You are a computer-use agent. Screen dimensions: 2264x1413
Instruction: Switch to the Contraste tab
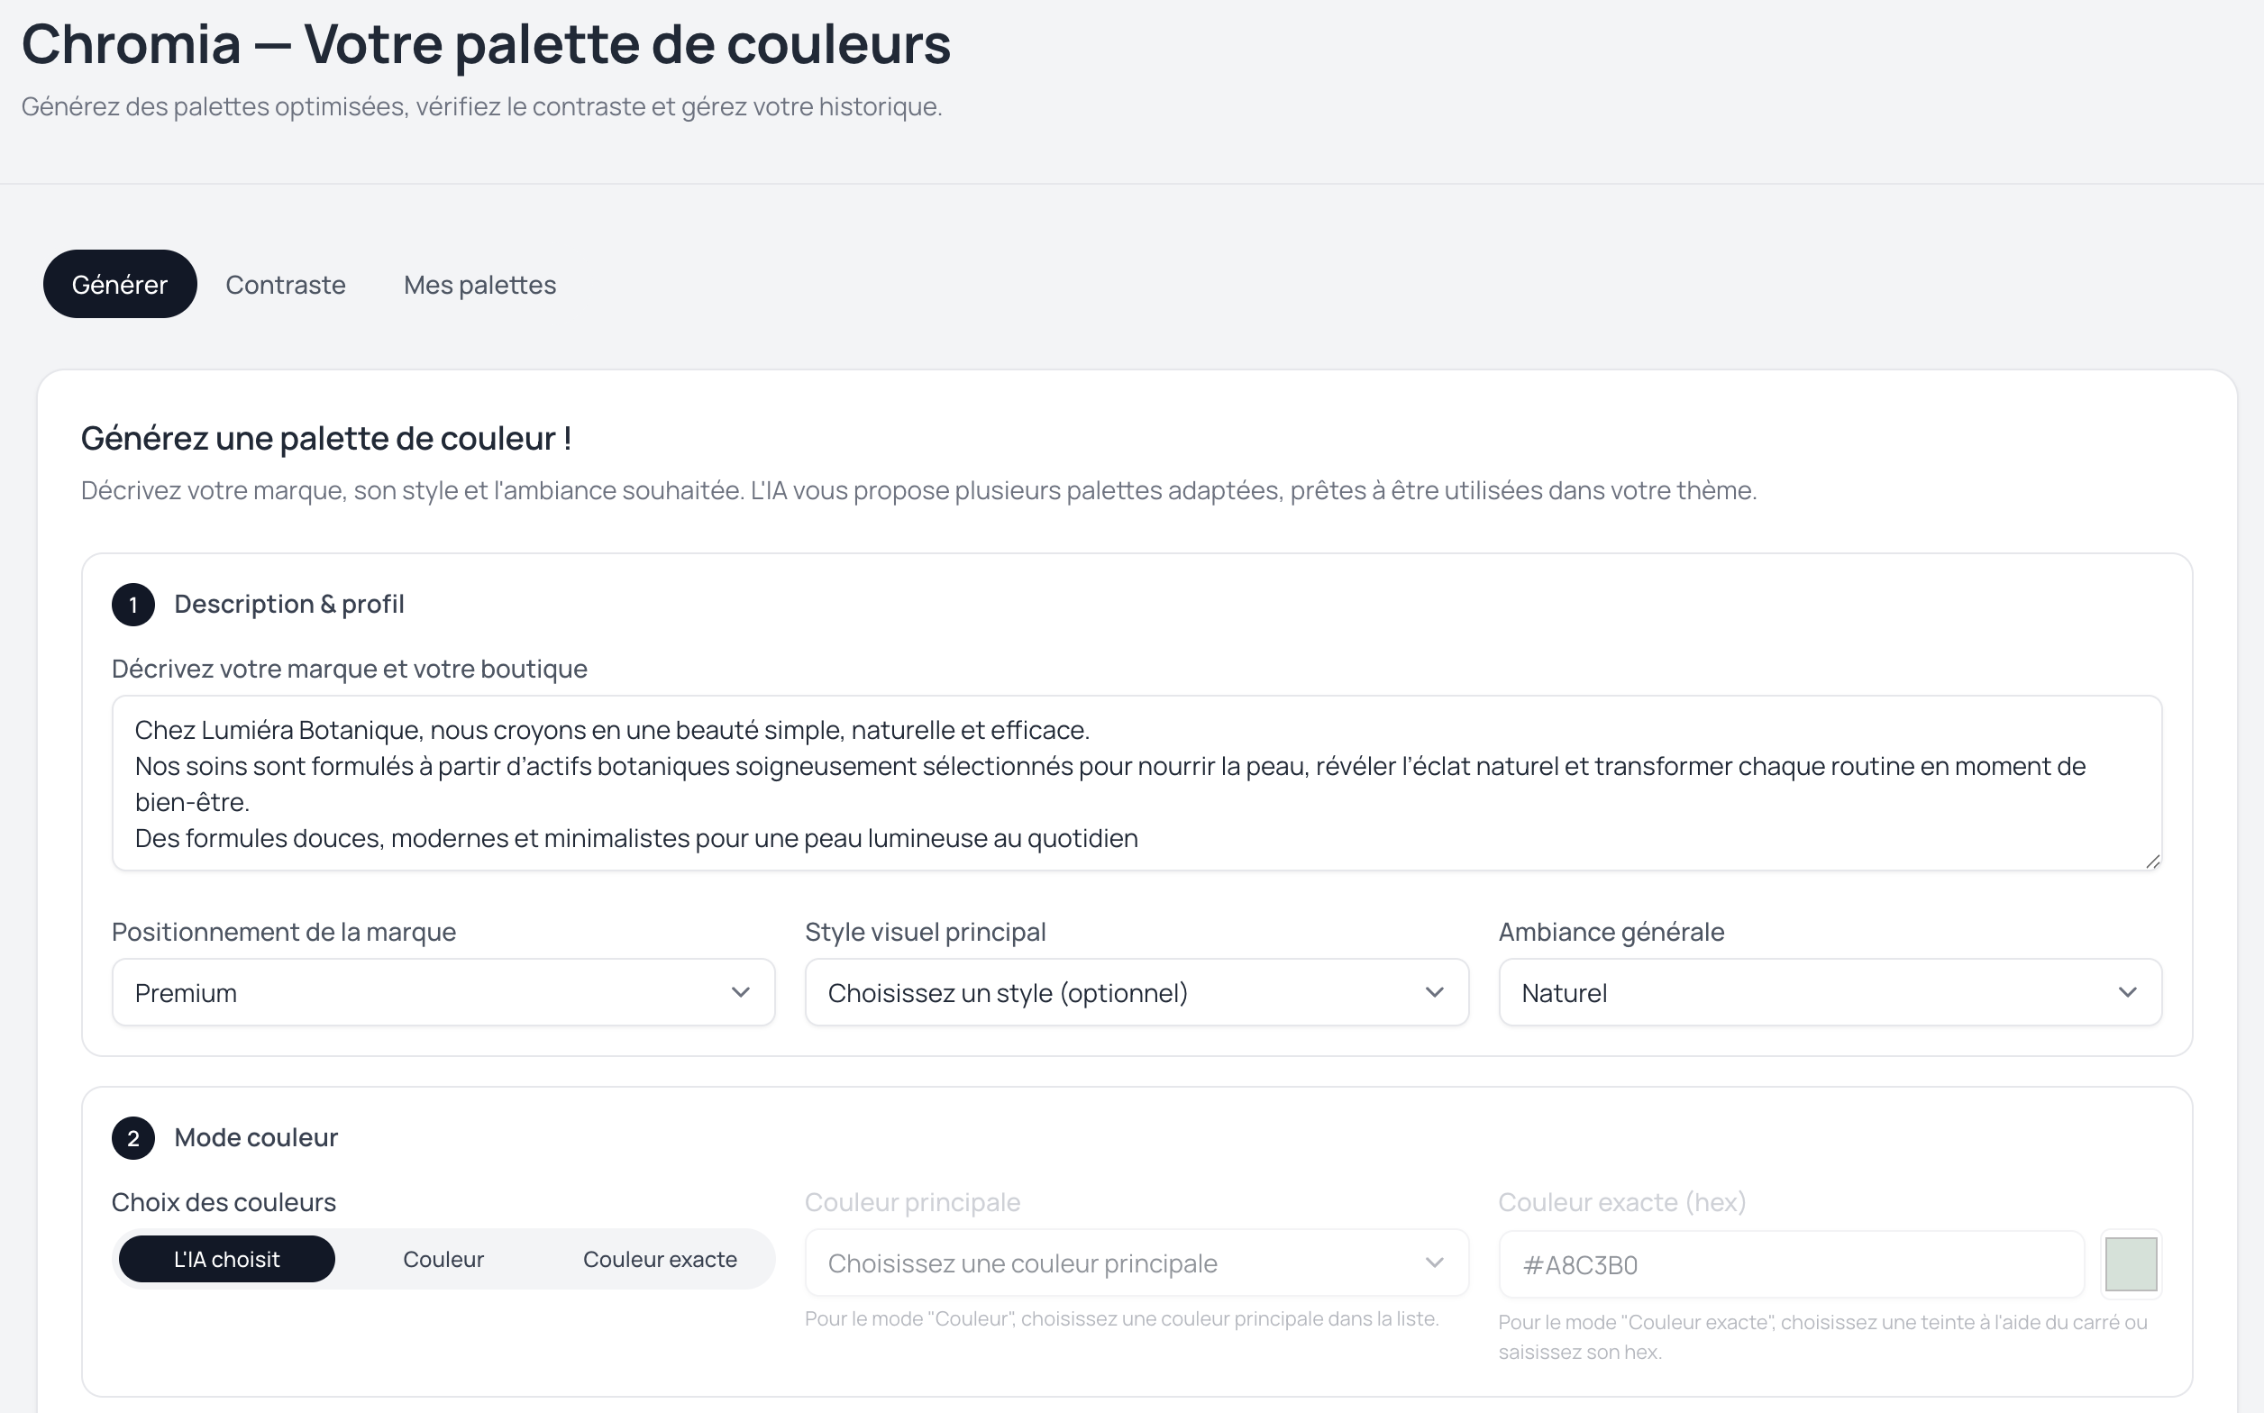click(x=286, y=284)
